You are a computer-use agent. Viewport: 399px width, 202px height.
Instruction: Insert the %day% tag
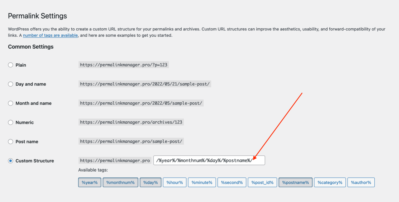tap(150, 182)
